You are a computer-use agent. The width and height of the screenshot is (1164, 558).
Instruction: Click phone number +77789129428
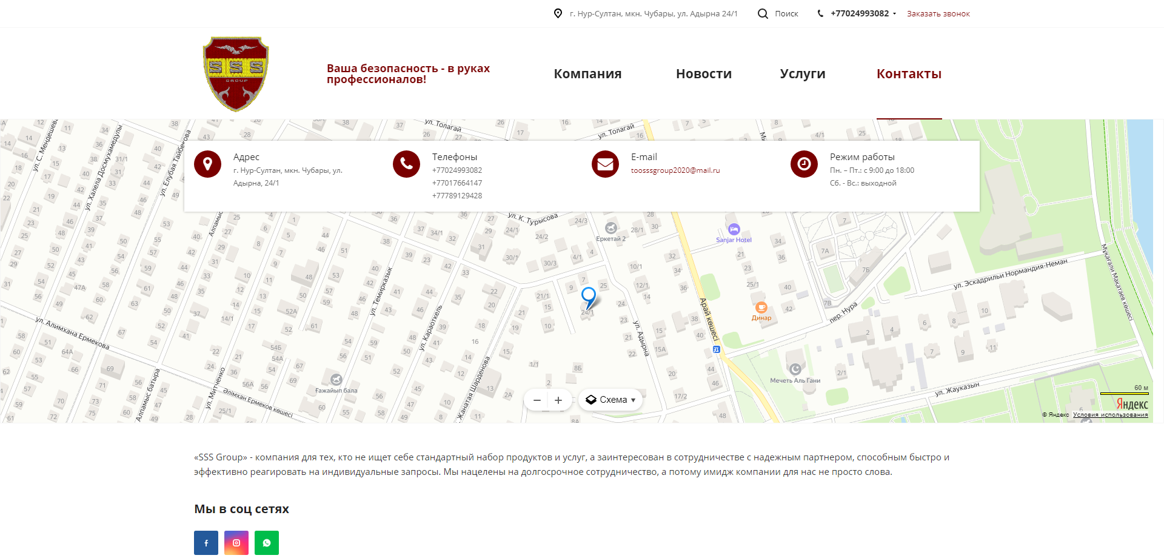(x=457, y=196)
